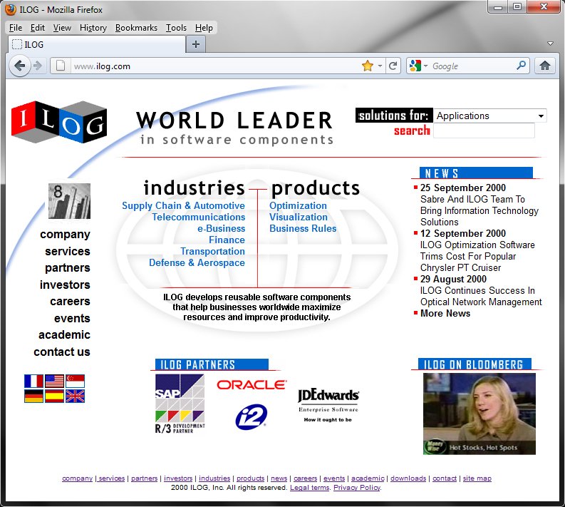565x507 pixels.
Task: Open the Business Rules product link
Action: pyautogui.click(x=303, y=229)
